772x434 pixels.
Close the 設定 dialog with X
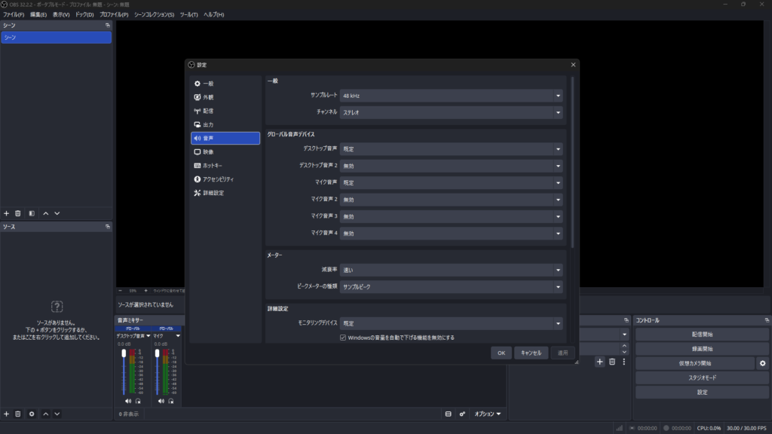573,65
